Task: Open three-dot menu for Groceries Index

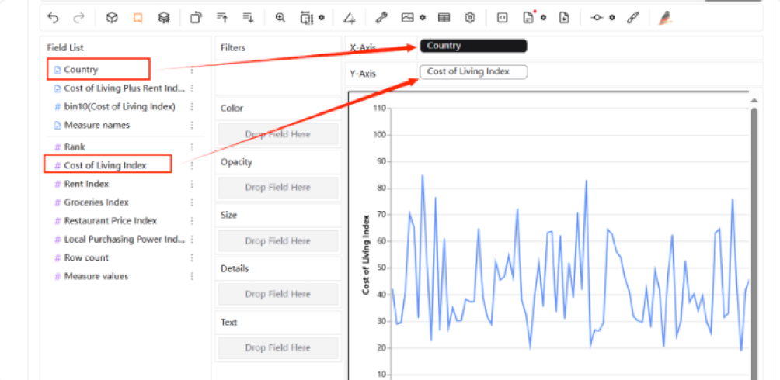Action: 192,202
